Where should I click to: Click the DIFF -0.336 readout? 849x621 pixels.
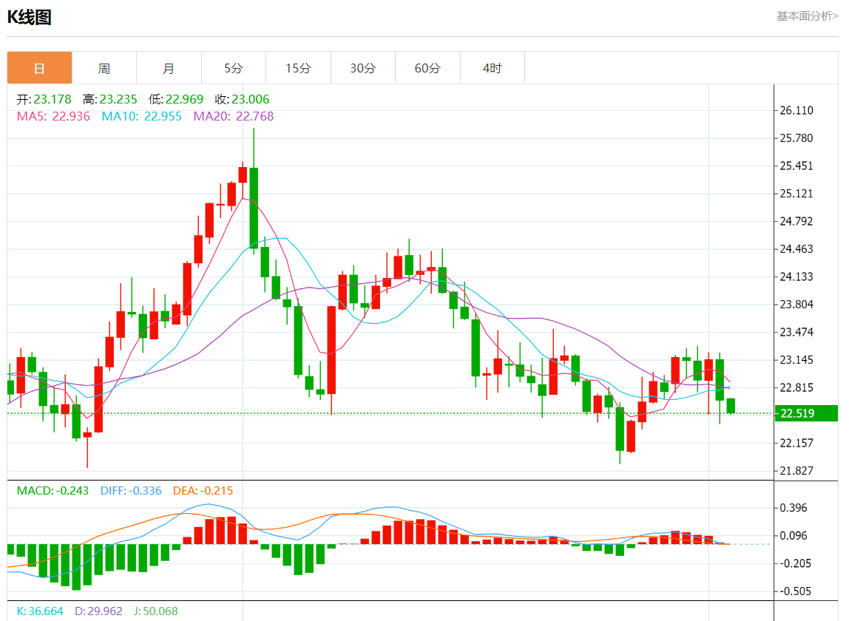(x=131, y=490)
